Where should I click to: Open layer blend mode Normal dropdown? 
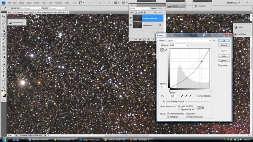pyautogui.click(x=140, y=8)
